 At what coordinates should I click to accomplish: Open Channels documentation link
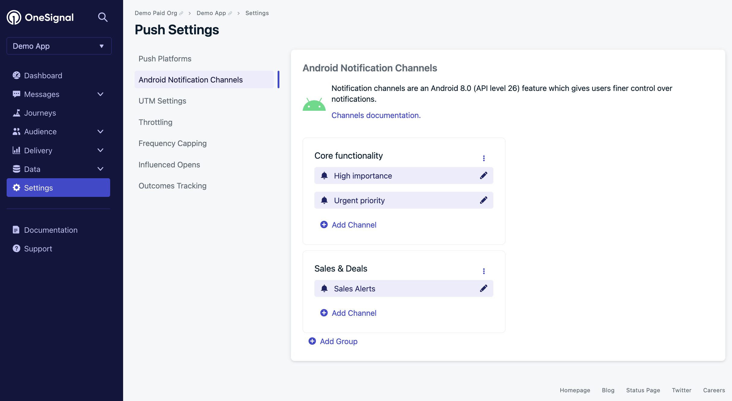pyautogui.click(x=376, y=115)
